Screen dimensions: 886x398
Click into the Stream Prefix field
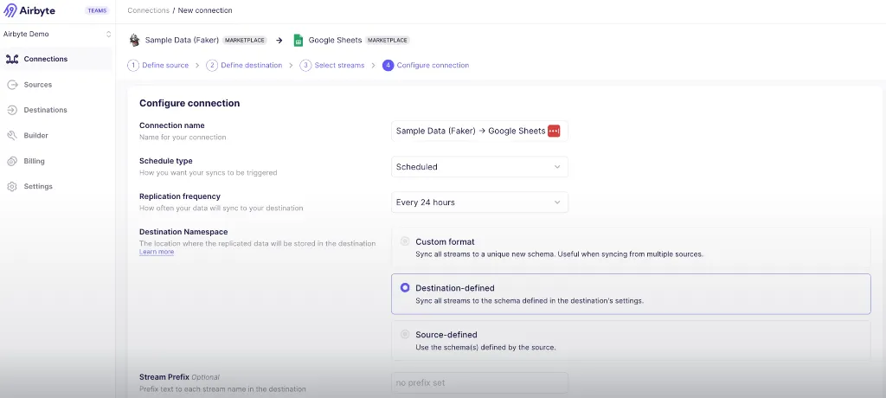click(479, 382)
